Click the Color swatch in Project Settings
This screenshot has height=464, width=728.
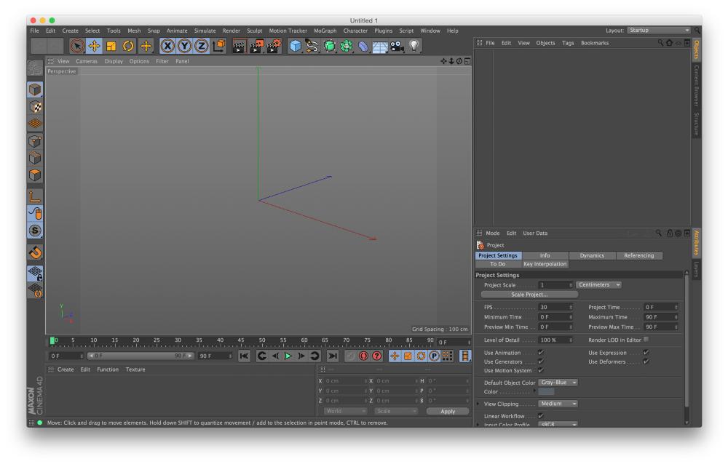[x=546, y=391]
